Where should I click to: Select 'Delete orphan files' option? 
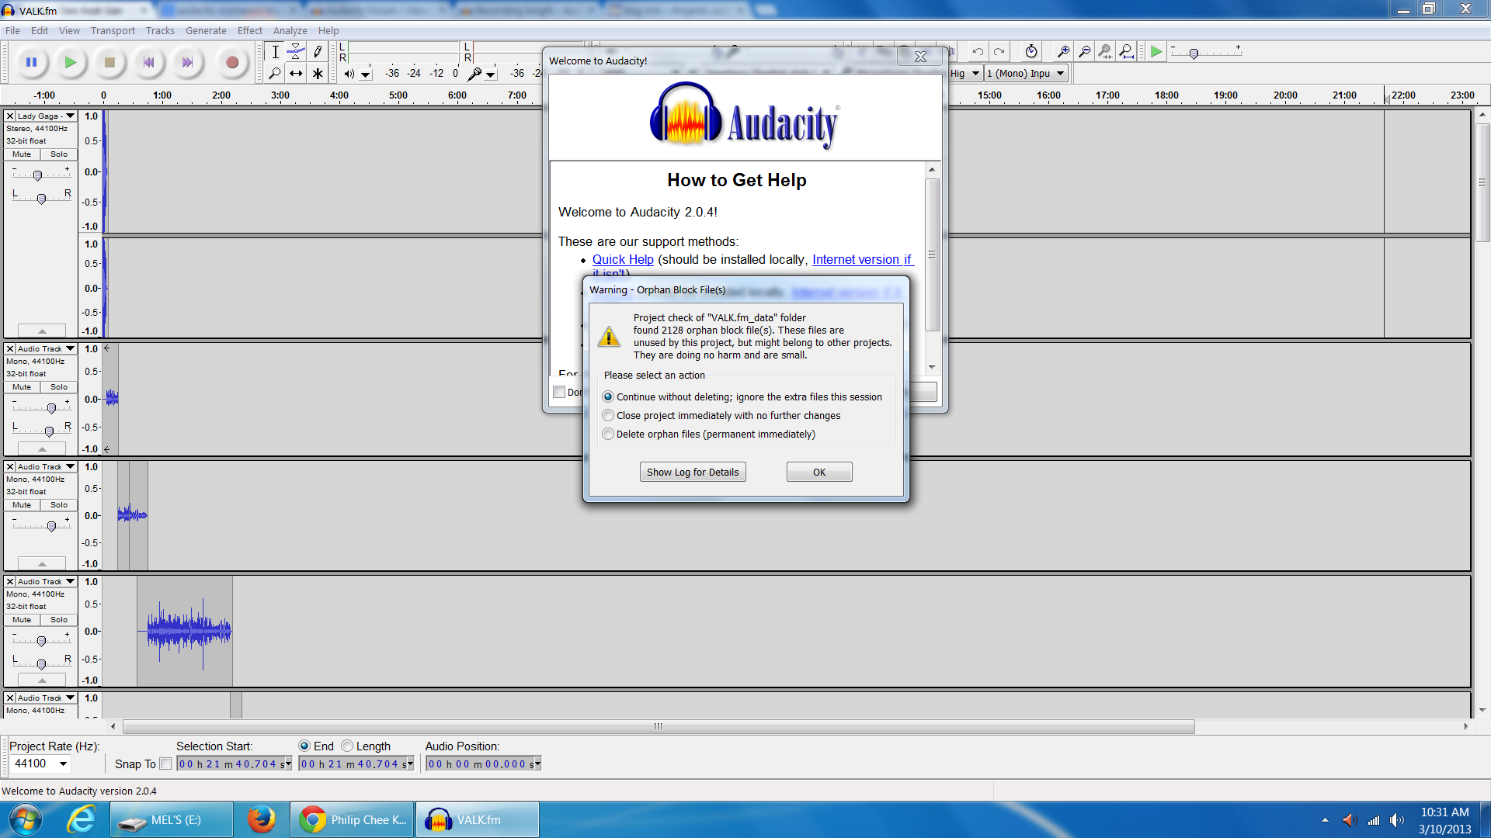click(x=608, y=434)
